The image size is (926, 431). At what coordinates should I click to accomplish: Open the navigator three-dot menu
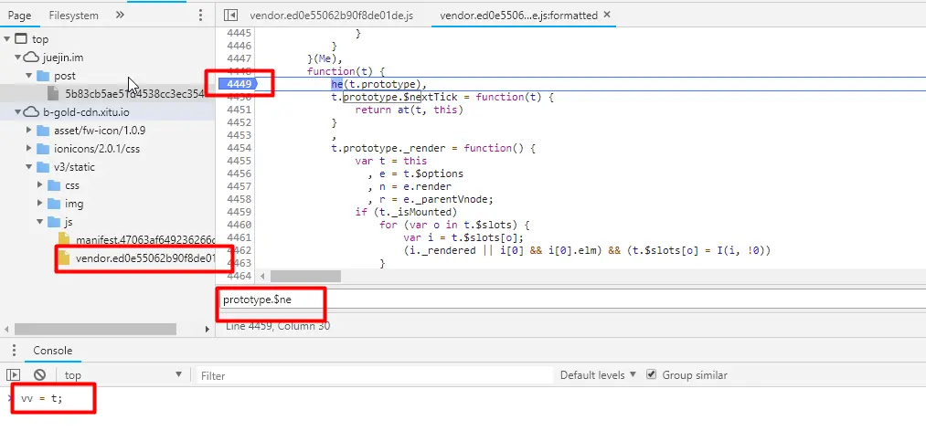tap(201, 16)
